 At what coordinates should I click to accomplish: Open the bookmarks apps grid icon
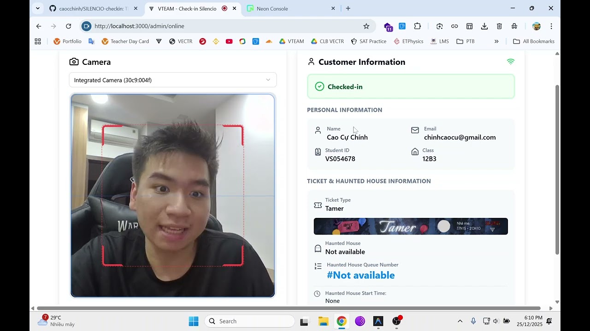click(x=38, y=41)
